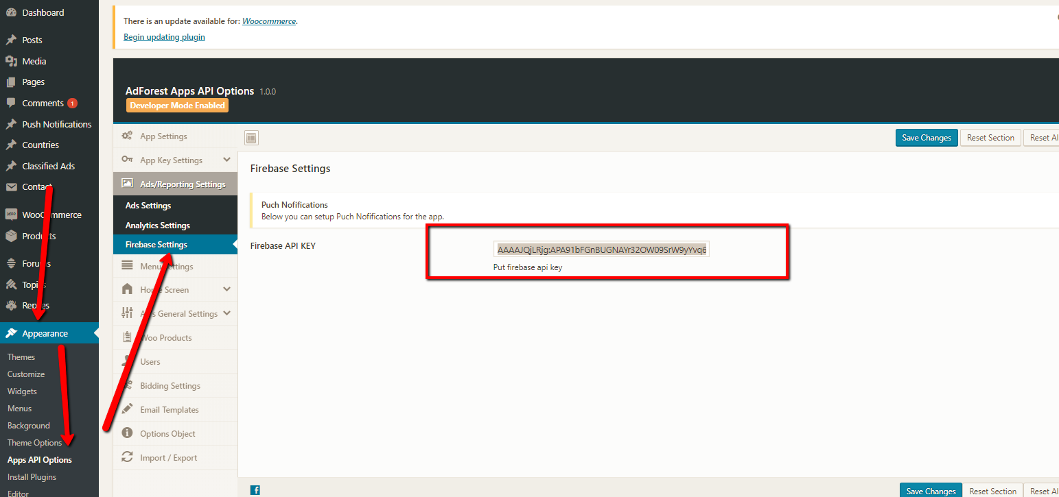Viewport: 1059px width, 497px height.
Task: Click the Home Screen house icon
Action: coord(127,289)
